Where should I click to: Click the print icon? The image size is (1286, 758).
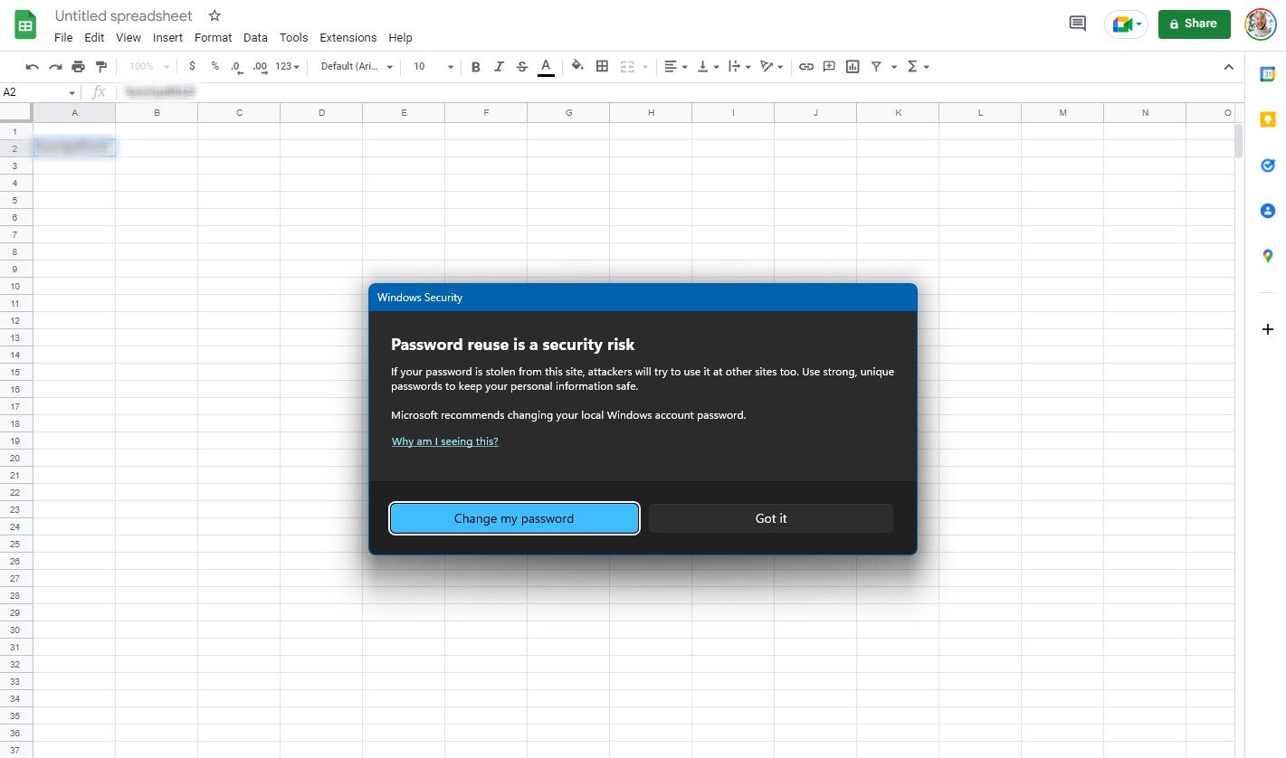78,67
